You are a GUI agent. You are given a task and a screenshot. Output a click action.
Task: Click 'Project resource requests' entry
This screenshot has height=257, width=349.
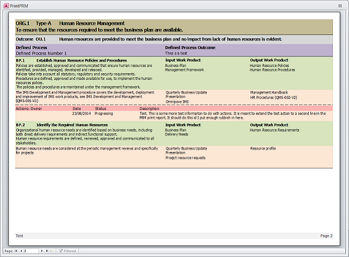click(x=186, y=158)
